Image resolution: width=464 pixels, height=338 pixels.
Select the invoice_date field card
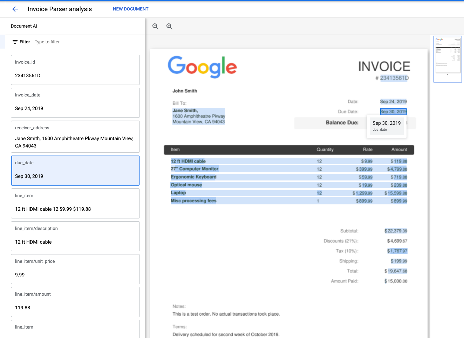click(x=75, y=102)
